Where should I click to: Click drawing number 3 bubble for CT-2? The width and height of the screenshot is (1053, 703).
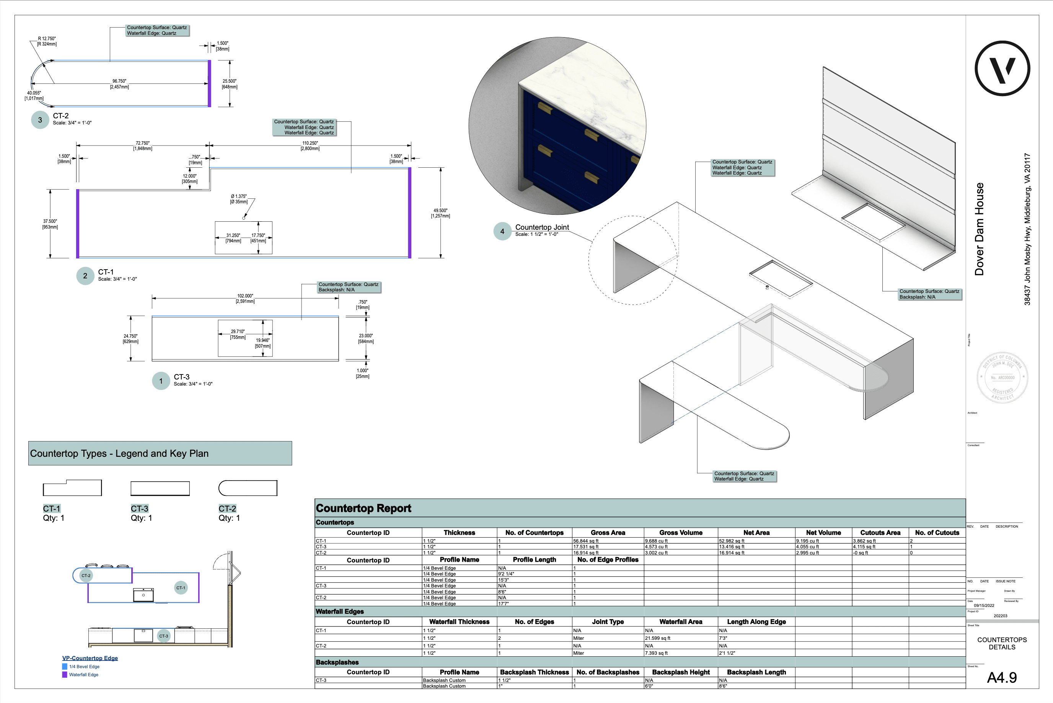coord(40,120)
